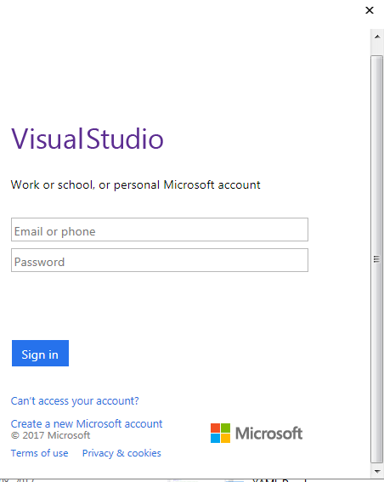
Task: Click the vertical scrollbar thumb
Action: [377, 259]
